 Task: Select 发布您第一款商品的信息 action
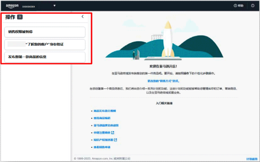pos(45,57)
